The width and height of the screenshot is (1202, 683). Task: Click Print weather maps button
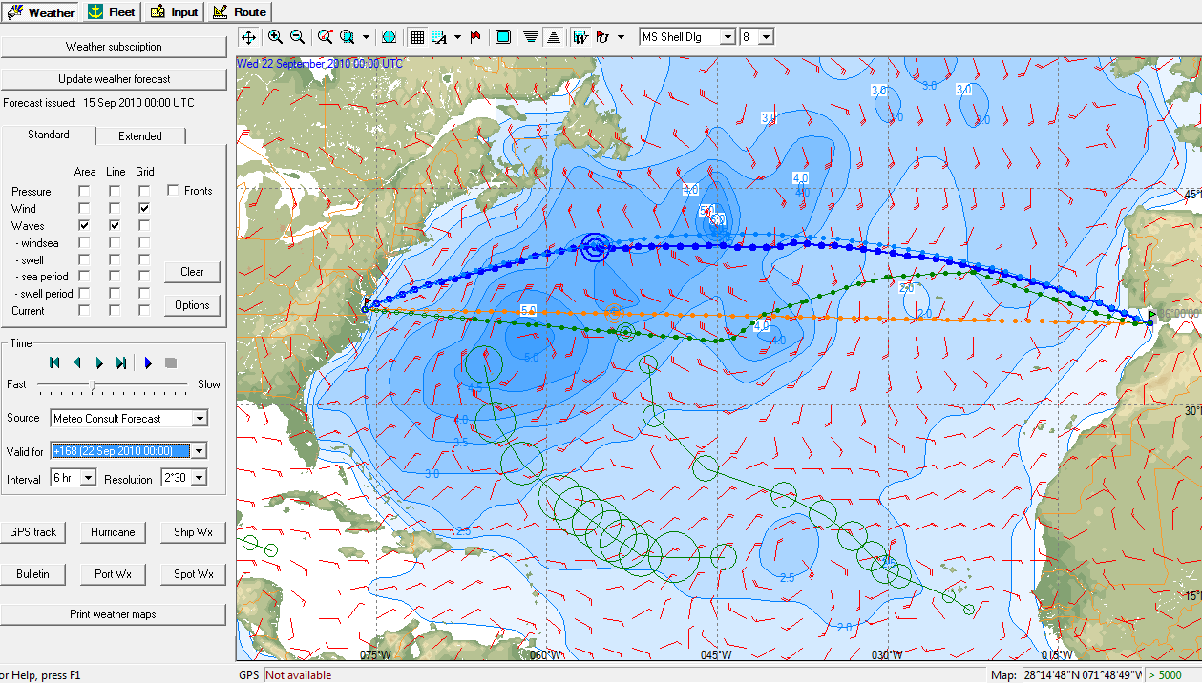(x=114, y=614)
